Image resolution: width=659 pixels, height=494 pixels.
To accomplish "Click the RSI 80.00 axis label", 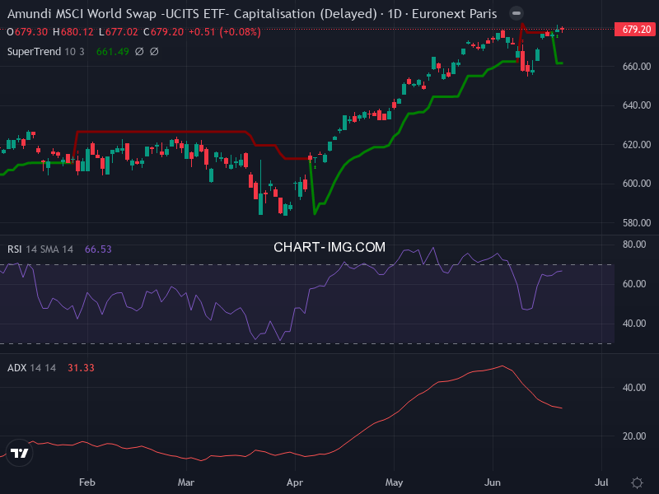I will (x=634, y=245).
